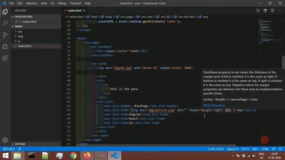This screenshot has height=160, width=285.
Task: Launch Google Chrome from the taskbar
Action: pyautogui.click(x=73, y=156)
